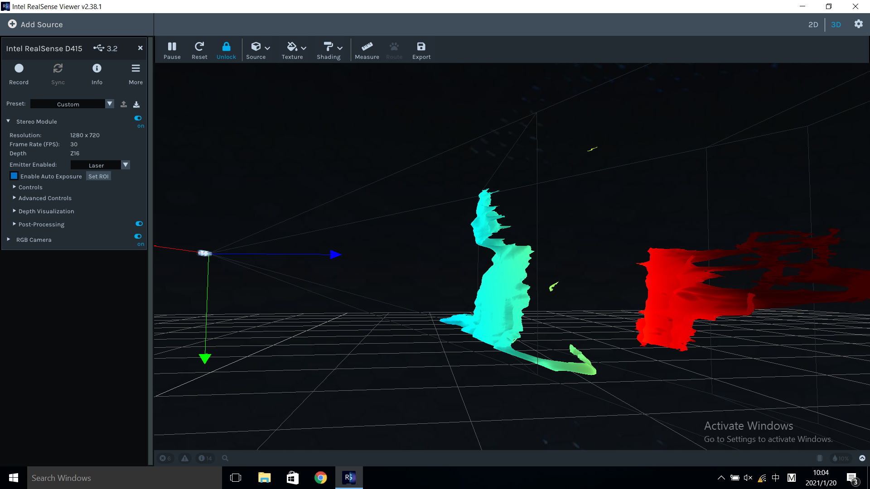Viewport: 870px width, 489px height.
Task: Enable Auto Exposure checkbox
Action: click(x=14, y=176)
